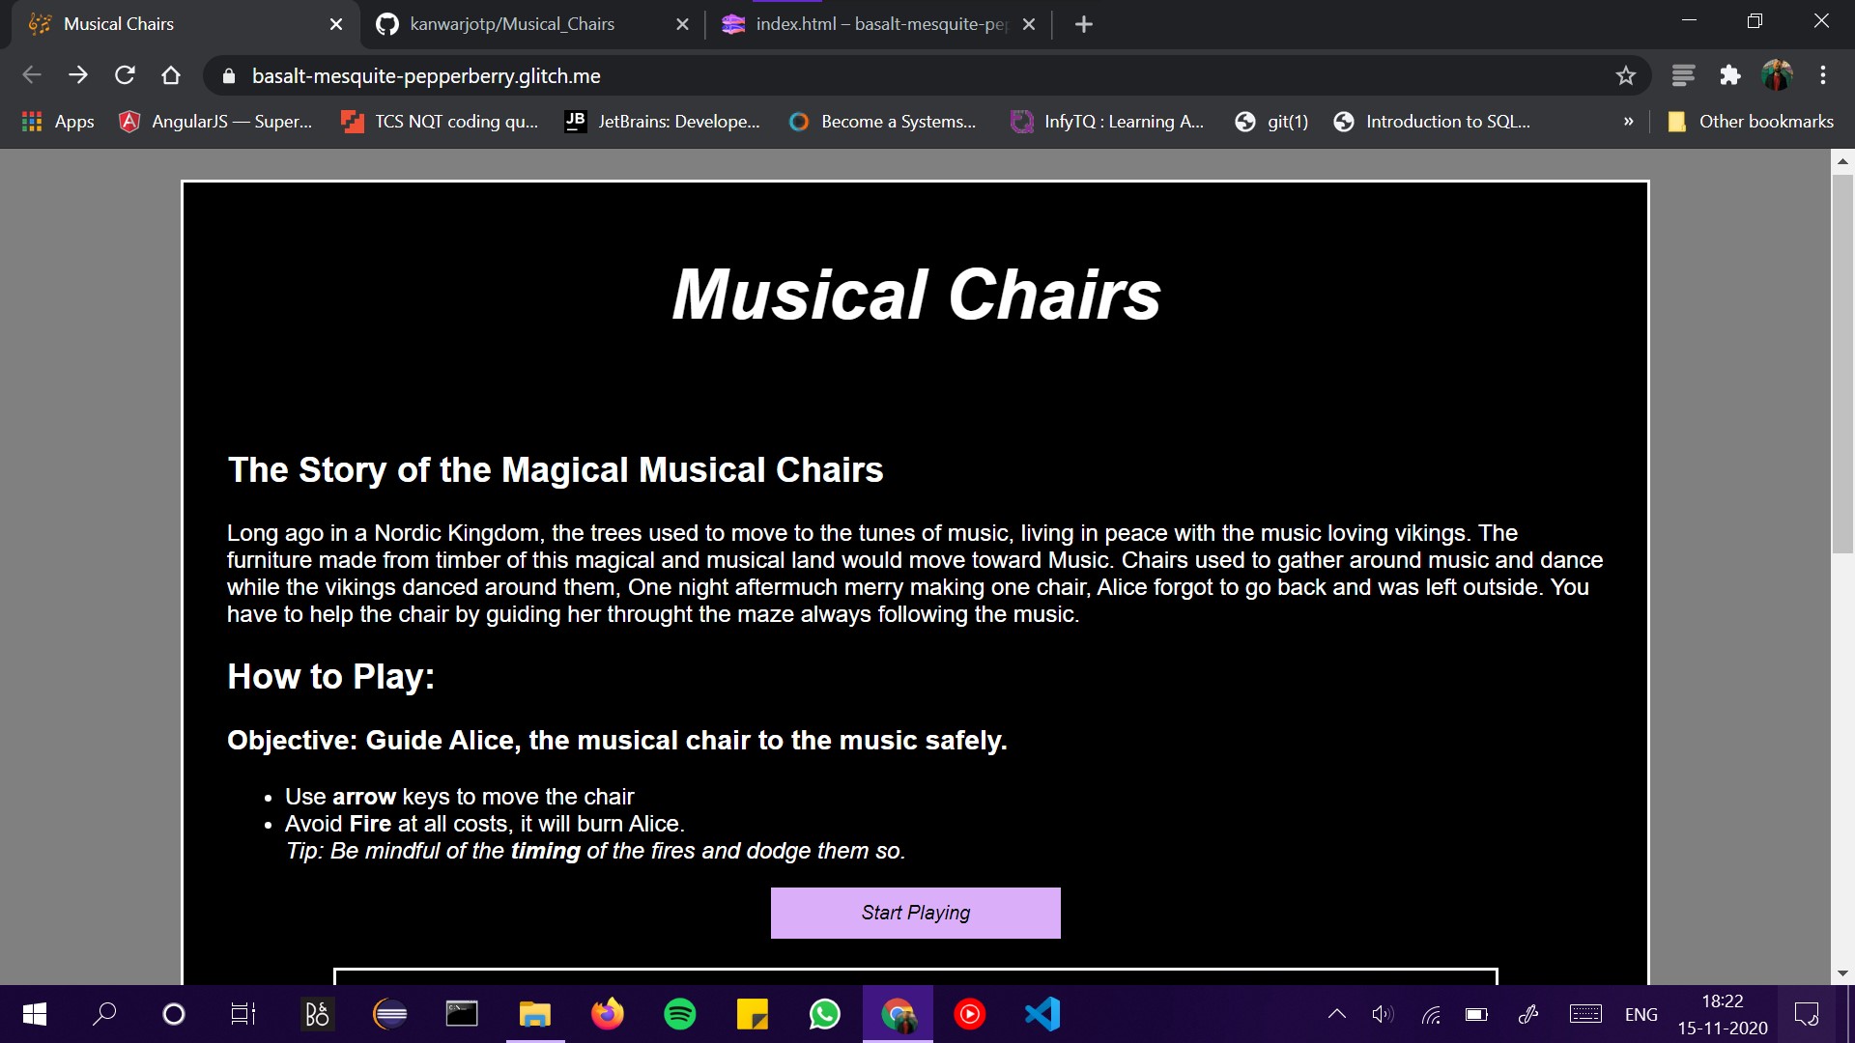Open Other bookmarks folder
The width and height of the screenshot is (1855, 1043).
(x=1751, y=122)
